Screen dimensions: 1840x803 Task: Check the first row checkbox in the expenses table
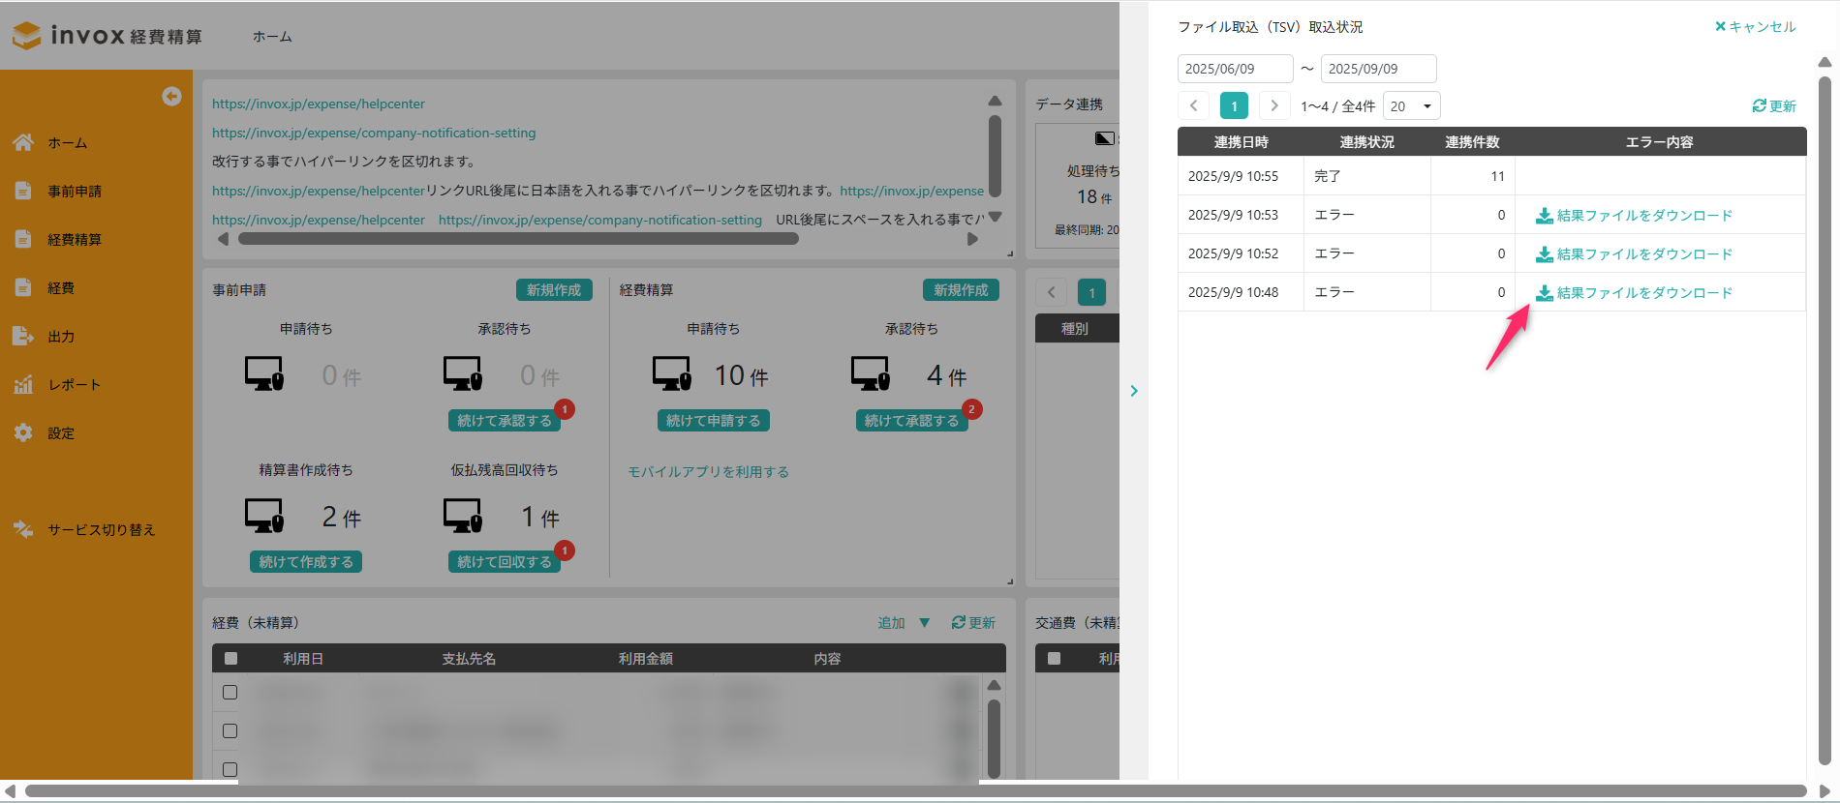coord(230,693)
